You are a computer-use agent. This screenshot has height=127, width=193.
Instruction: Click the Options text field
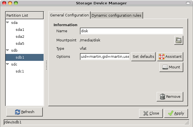pyautogui.click(x=105, y=57)
